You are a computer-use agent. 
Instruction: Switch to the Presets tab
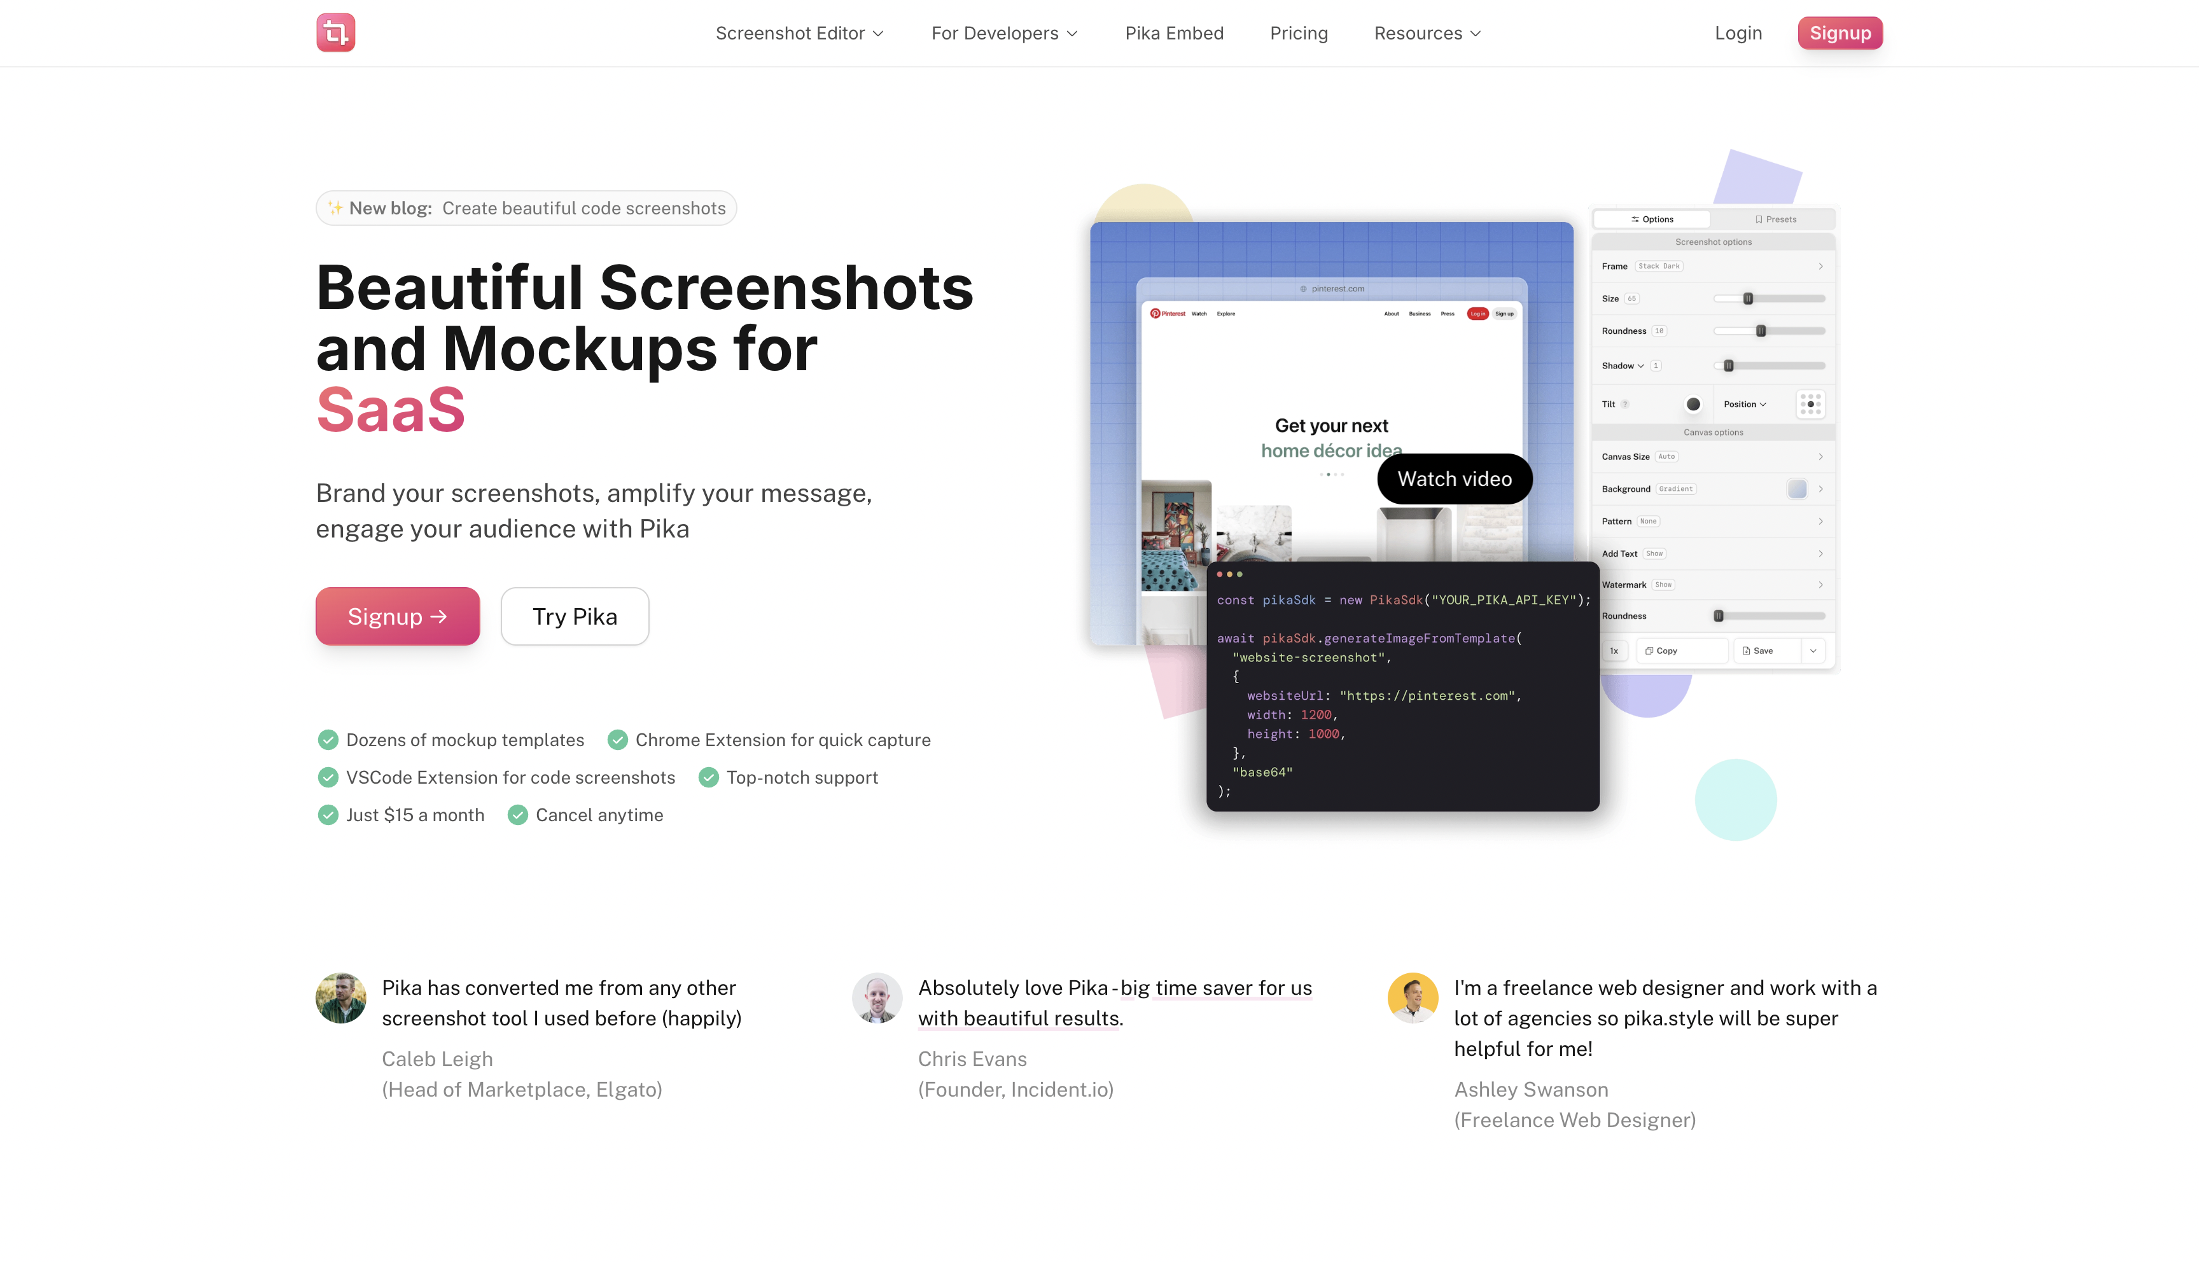pyautogui.click(x=1775, y=219)
